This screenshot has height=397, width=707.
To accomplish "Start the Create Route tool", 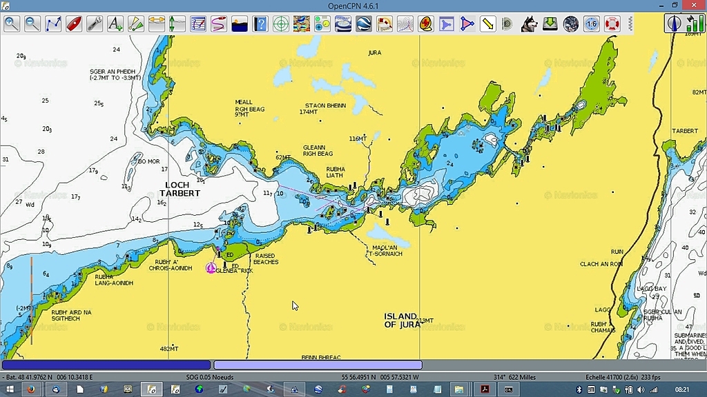I will pos(53,24).
